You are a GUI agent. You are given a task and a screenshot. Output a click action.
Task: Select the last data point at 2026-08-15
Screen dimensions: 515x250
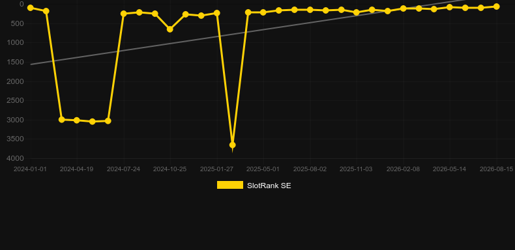point(496,7)
